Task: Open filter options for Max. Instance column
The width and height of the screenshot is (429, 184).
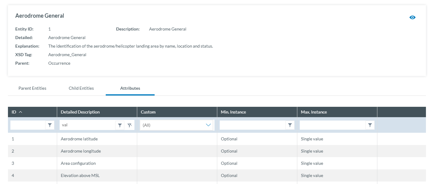Action: (x=370, y=125)
